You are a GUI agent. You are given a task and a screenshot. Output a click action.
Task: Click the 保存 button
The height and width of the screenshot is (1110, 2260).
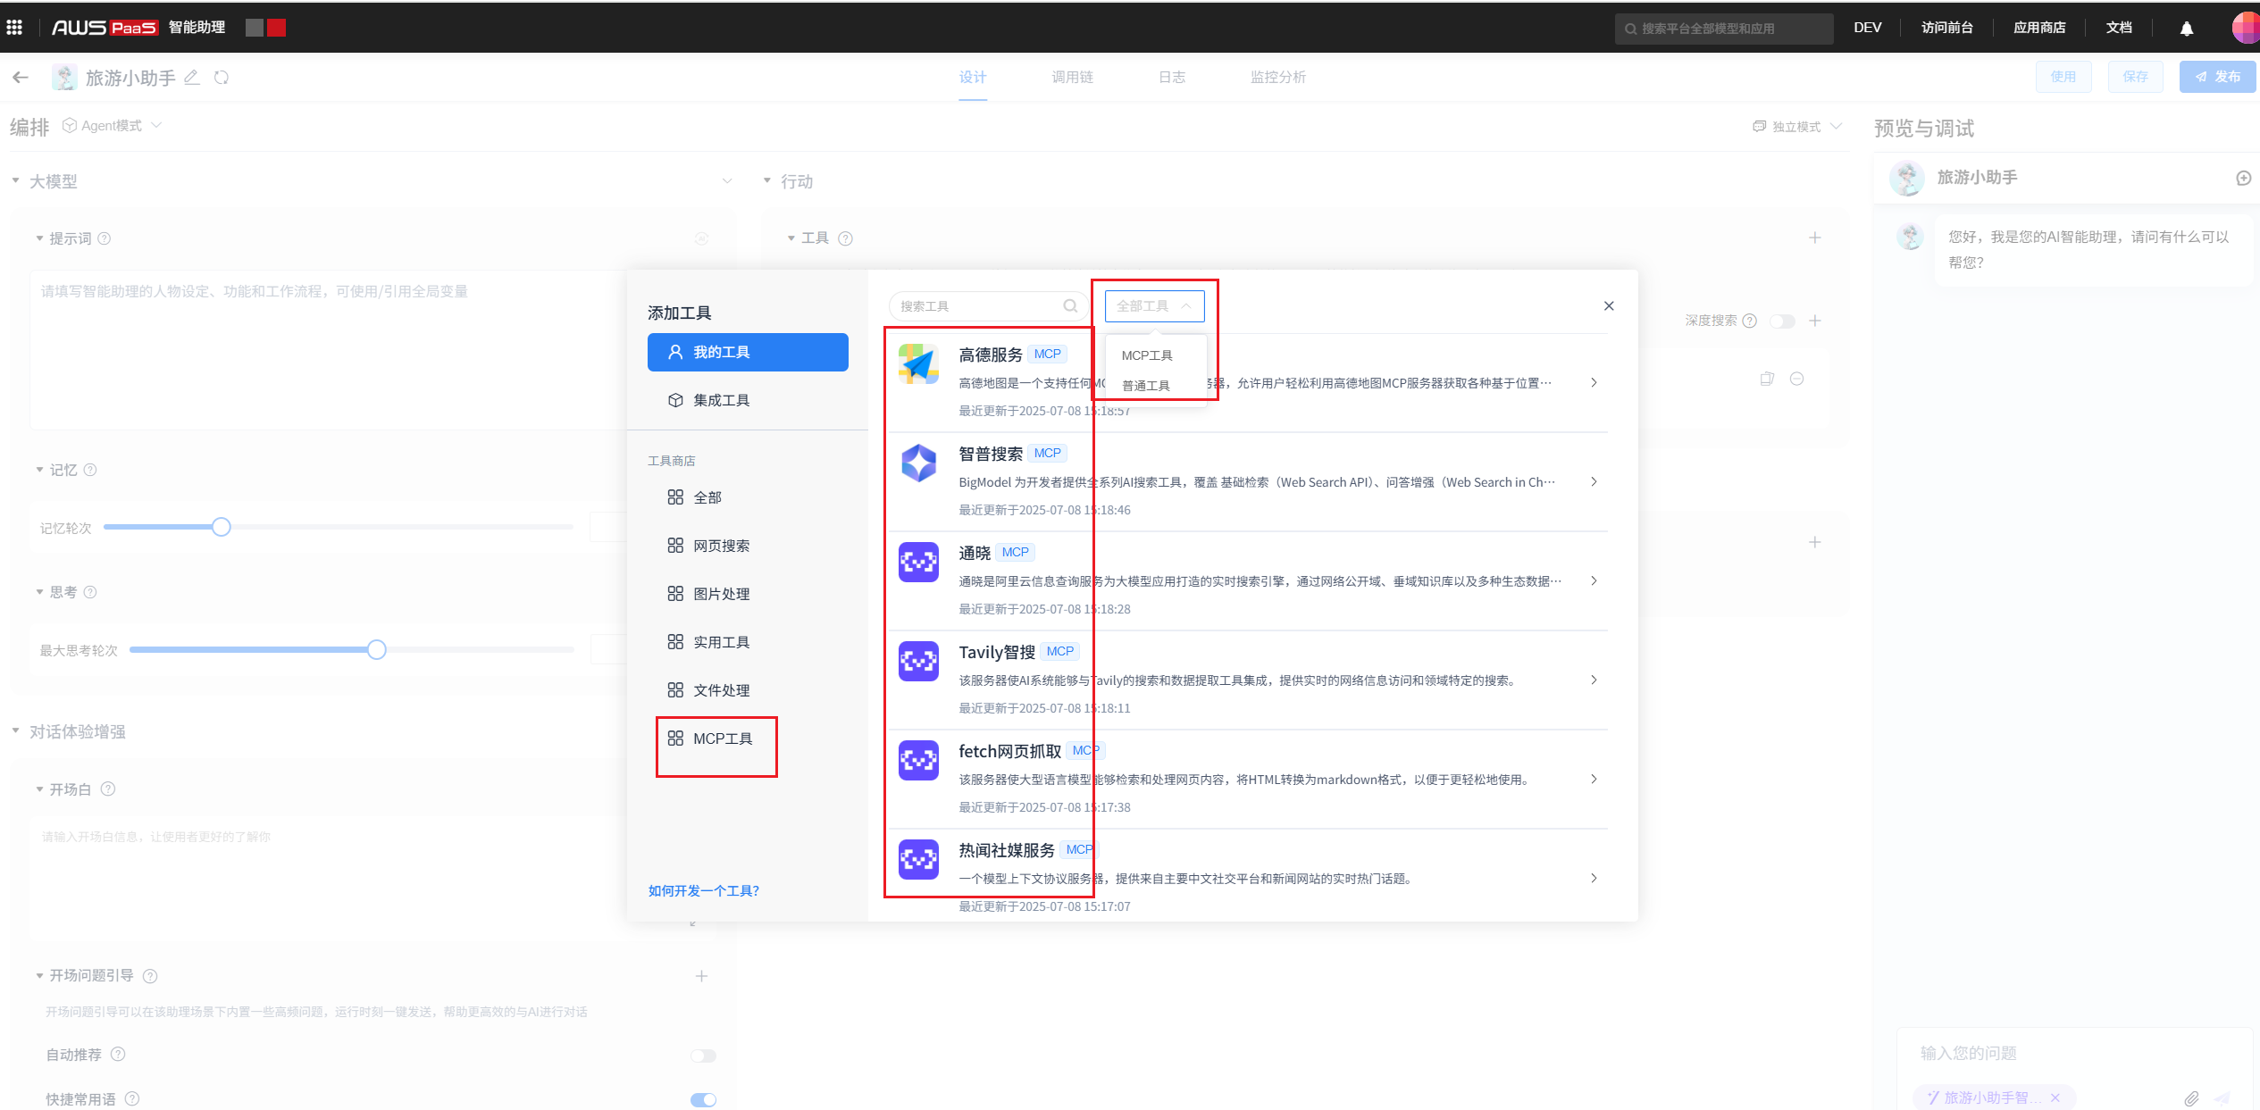click(2135, 77)
